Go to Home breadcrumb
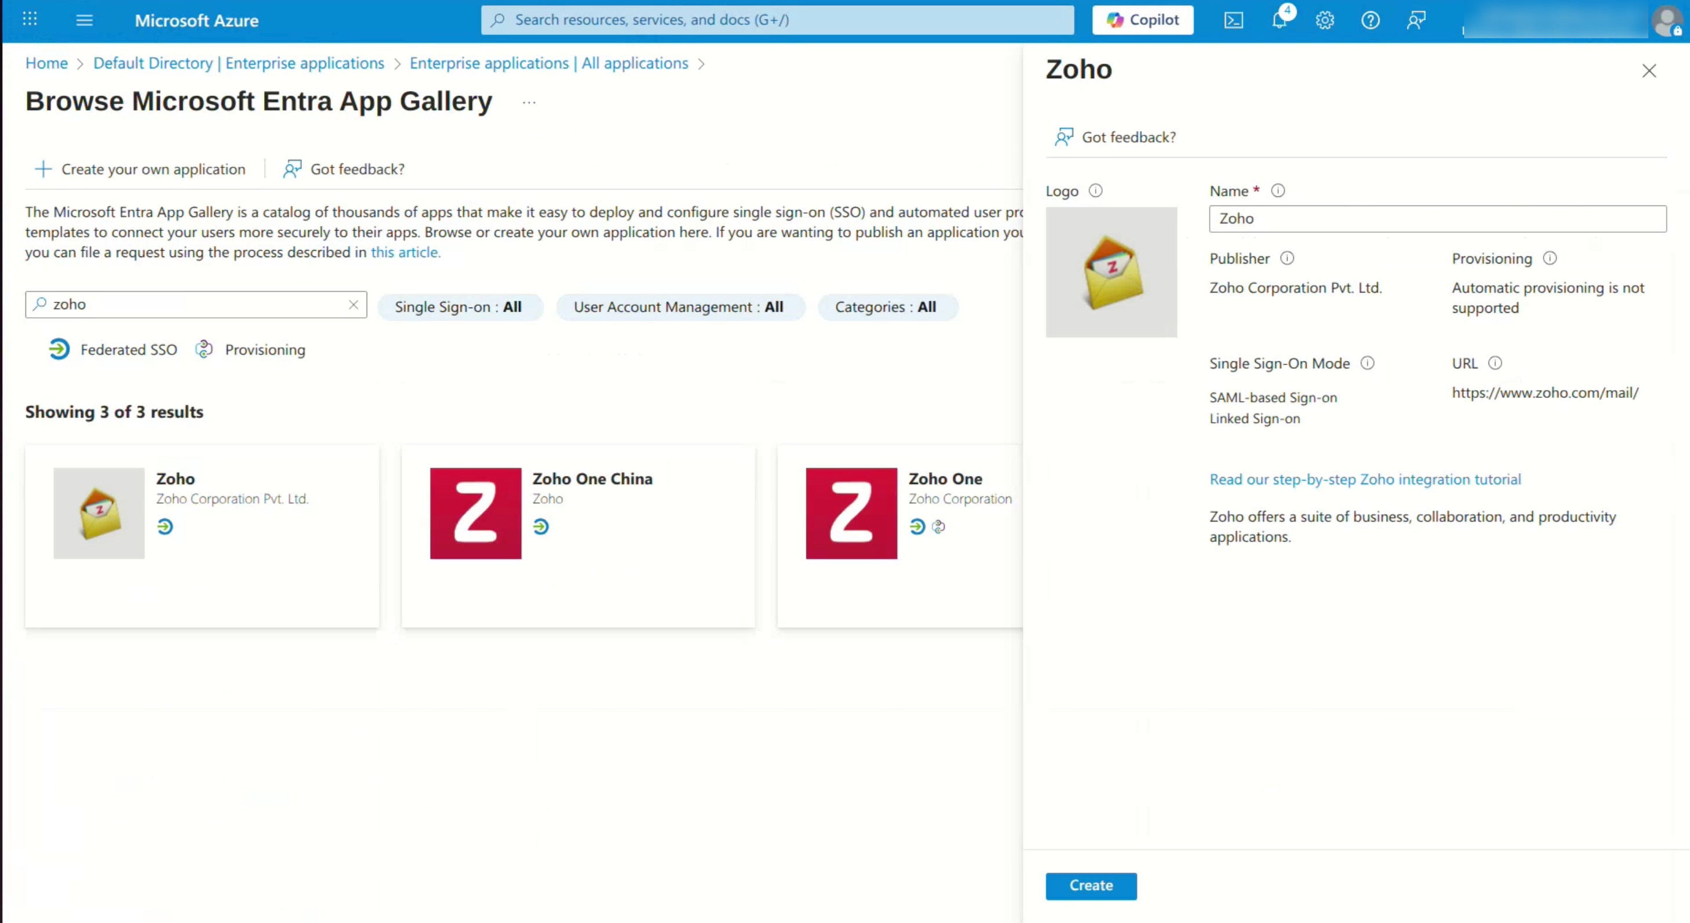 point(46,63)
